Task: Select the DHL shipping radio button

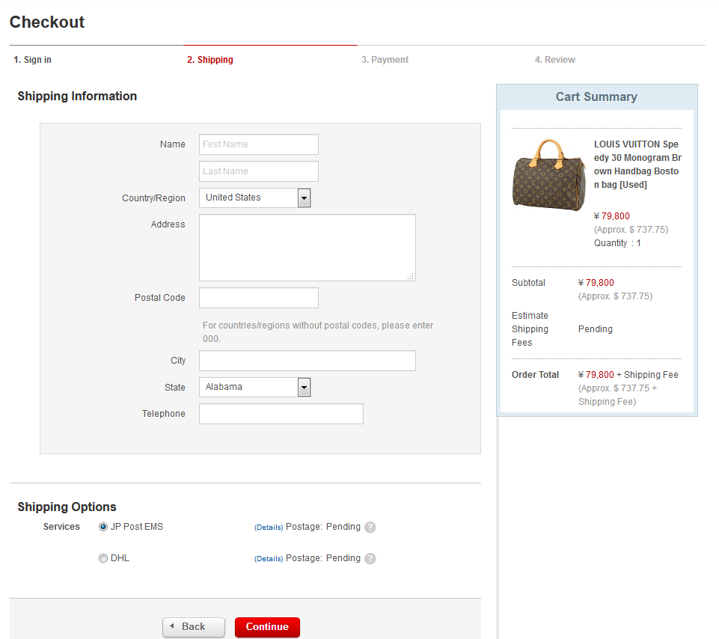Action: coord(103,557)
